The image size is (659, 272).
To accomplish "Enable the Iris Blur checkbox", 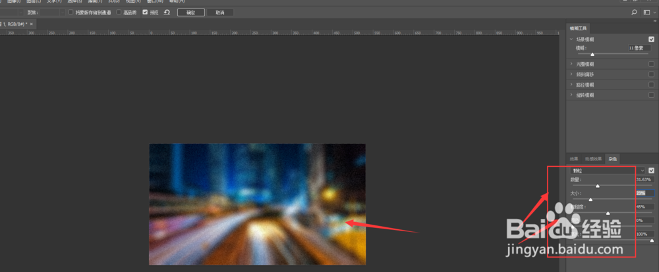I will tap(652, 64).
